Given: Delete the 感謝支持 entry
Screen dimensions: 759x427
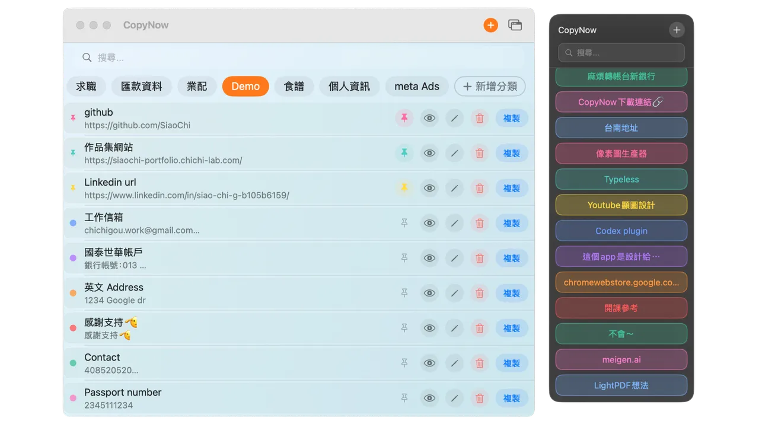Looking at the screenshot, I should pyautogui.click(x=480, y=328).
